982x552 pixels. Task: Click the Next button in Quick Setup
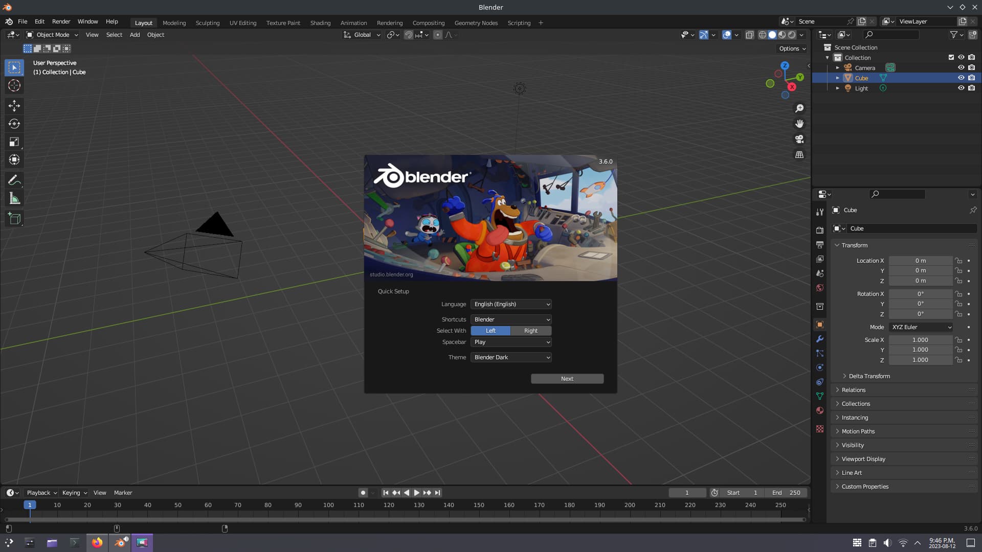pyautogui.click(x=567, y=379)
